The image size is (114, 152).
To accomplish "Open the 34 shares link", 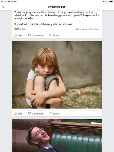I will pyautogui.click(x=95, y=29).
